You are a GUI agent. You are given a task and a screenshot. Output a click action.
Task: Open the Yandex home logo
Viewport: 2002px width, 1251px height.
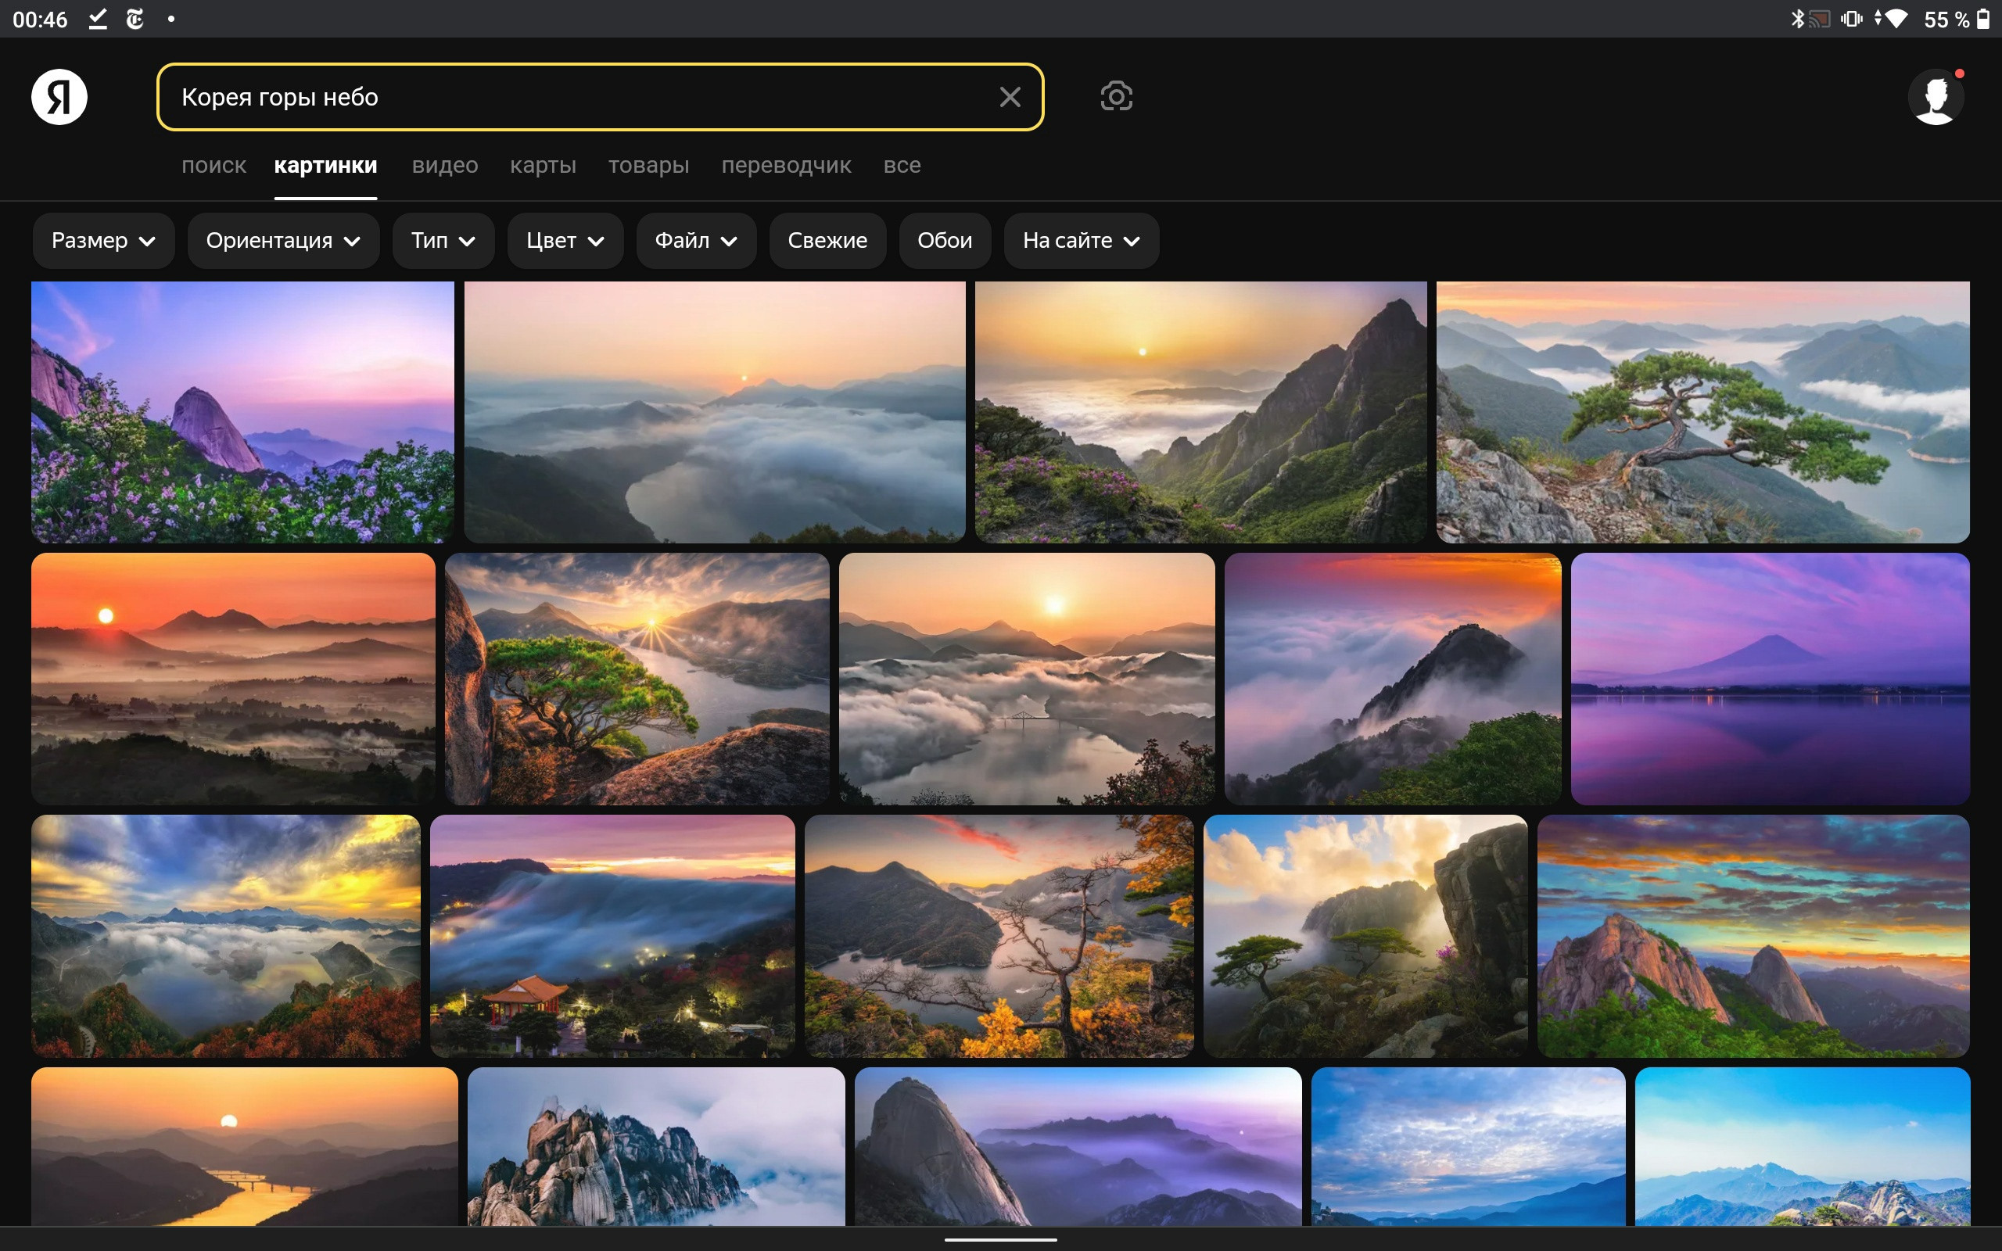click(x=59, y=97)
